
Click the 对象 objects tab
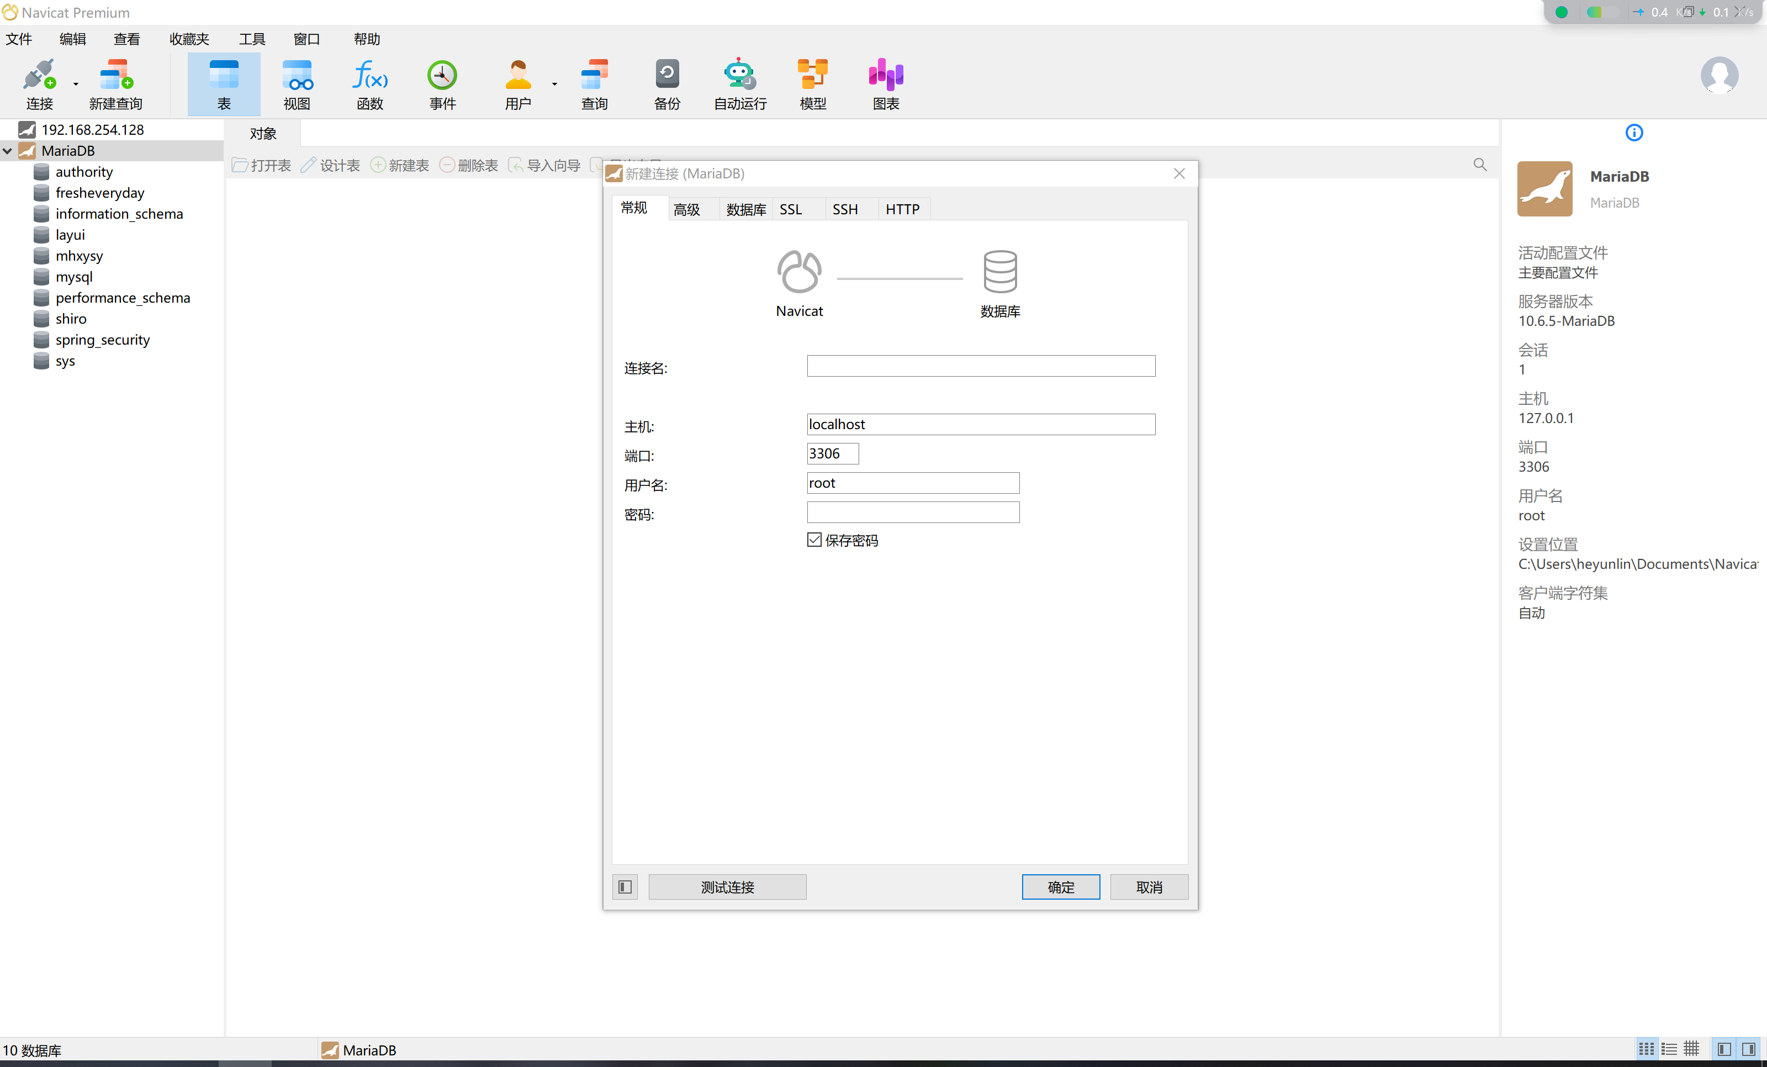[x=263, y=134]
